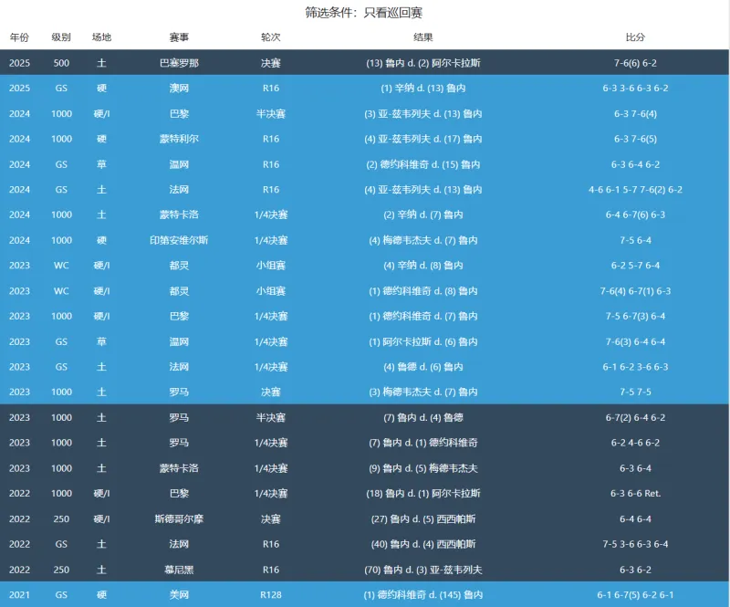Click result (3) 梅德韦杰夫 d. (7) 鲁内

(x=423, y=392)
